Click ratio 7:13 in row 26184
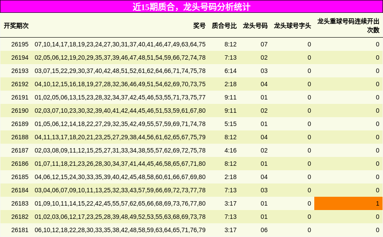The height and width of the screenshot is (237, 383). coord(231,190)
